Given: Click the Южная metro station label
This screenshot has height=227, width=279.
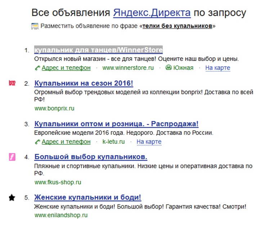Looking at the screenshot, I should click(183, 68).
